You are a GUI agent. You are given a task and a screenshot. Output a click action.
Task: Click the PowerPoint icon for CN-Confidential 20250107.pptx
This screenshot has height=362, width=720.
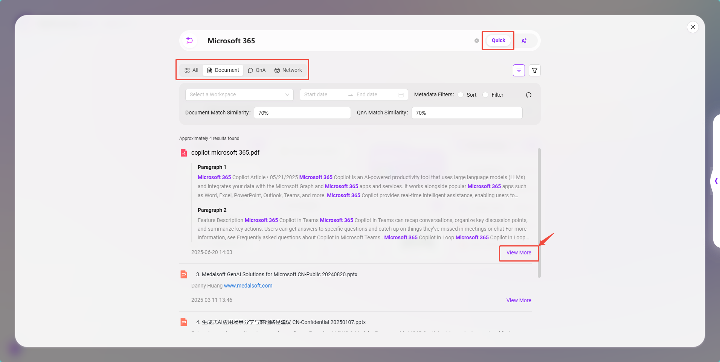(184, 322)
